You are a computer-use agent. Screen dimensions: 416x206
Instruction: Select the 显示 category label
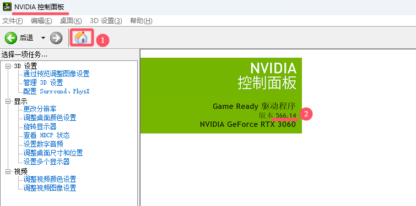click(x=20, y=101)
